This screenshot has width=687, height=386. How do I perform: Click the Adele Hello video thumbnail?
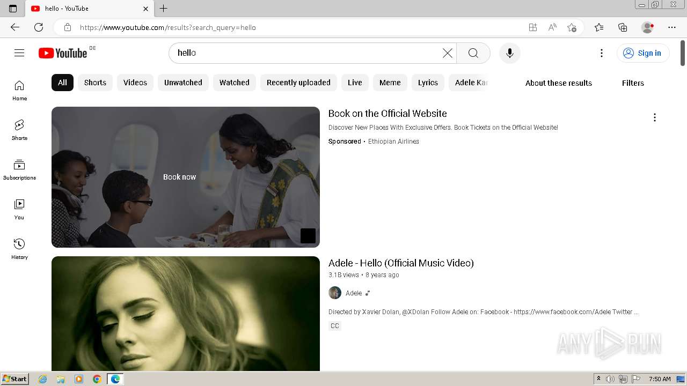186,314
